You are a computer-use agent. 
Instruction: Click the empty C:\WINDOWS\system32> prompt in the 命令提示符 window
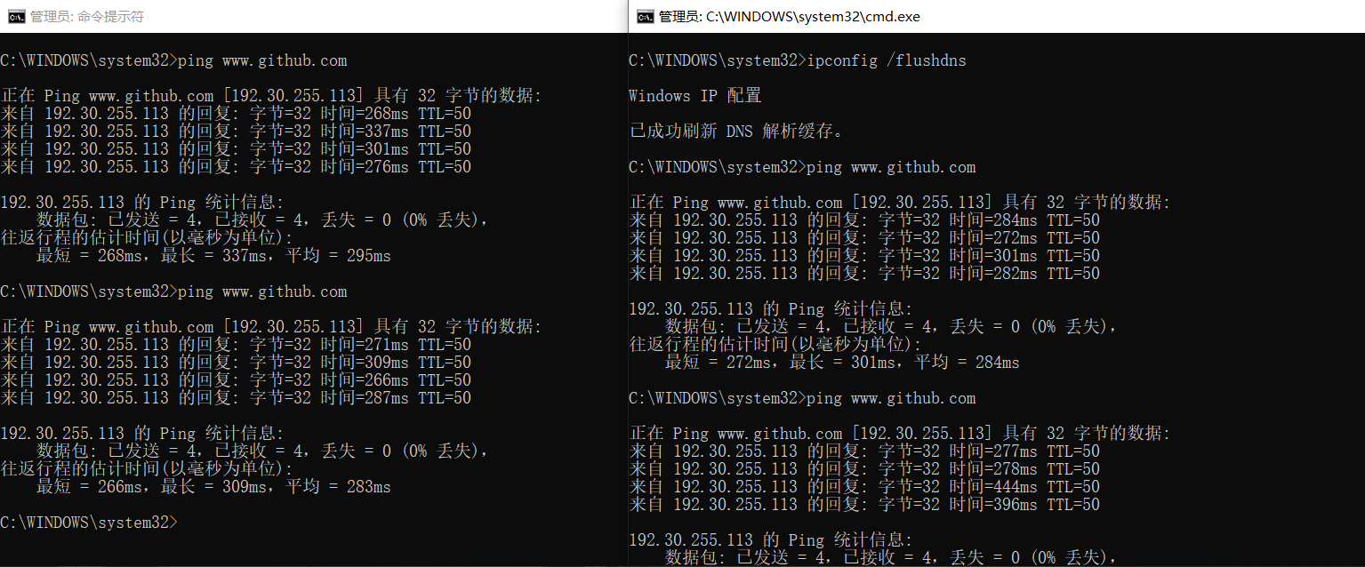[x=89, y=523]
